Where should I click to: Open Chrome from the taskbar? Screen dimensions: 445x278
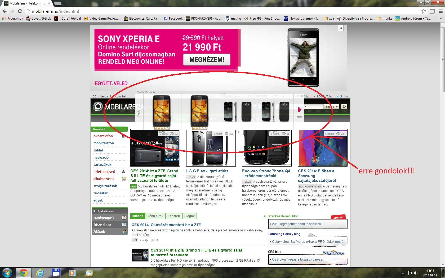click(x=23, y=273)
